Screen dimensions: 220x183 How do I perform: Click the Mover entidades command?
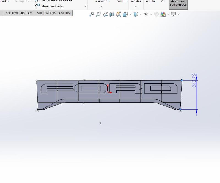(52, 6)
